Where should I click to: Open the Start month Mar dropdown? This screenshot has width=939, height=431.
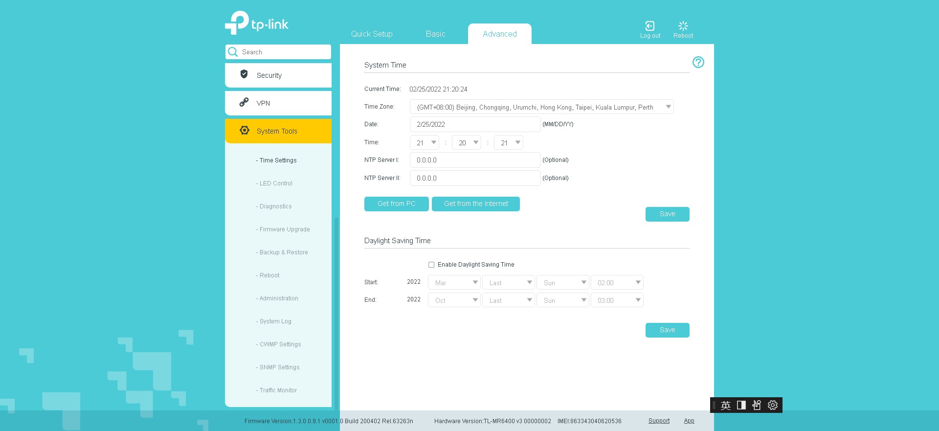(x=454, y=283)
